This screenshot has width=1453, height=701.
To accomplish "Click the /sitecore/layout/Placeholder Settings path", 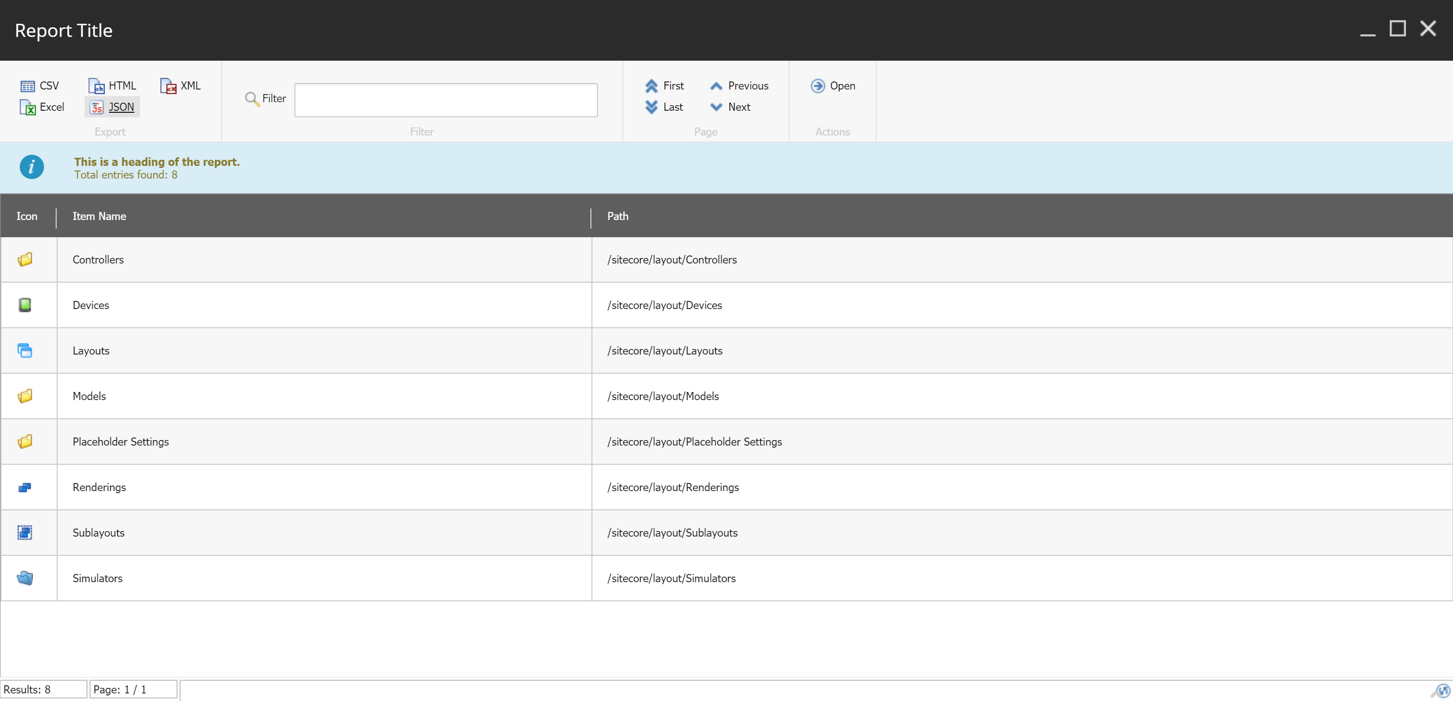I will click(1022, 442).
